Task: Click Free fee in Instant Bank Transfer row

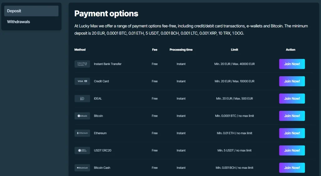Action: tap(155, 64)
